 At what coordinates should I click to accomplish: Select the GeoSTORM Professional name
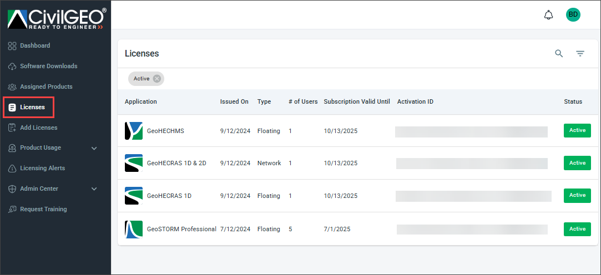(181, 229)
